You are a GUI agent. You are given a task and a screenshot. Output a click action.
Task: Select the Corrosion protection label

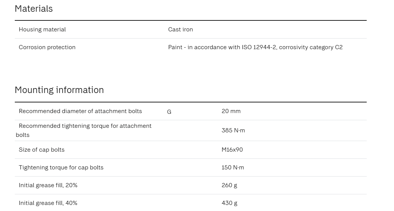(47, 47)
